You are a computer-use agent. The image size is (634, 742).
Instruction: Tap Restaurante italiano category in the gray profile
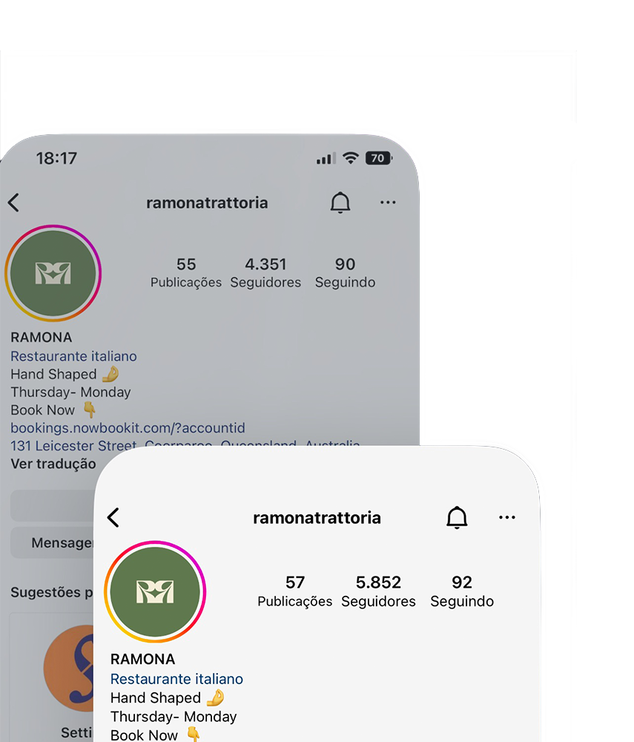pyautogui.click(x=73, y=356)
